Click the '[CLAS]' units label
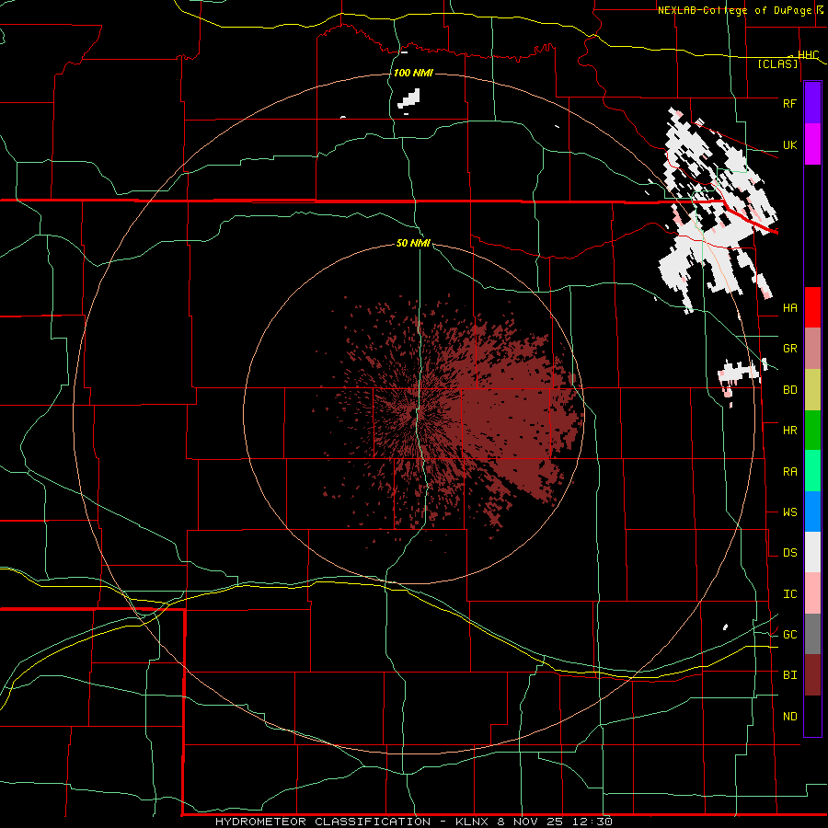Image resolution: width=828 pixels, height=828 pixels. pyautogui.click(x=777, y=64)
